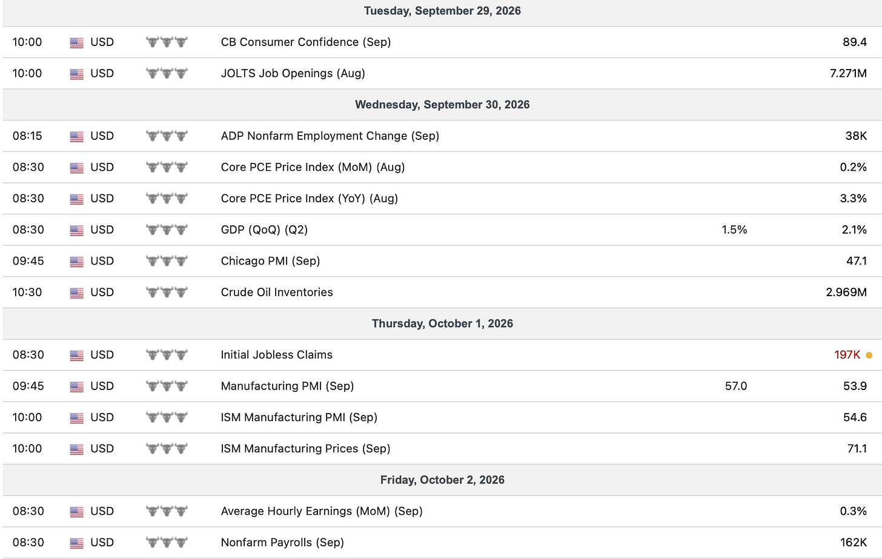Click the bull importance icons for JOLTS Job Openings
This screenshot has width=882, height=559.
167,73
